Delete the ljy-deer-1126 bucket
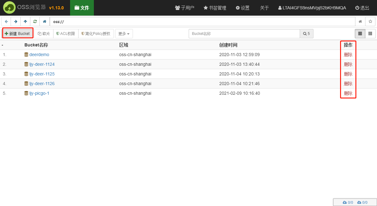 click(x=348, y=84)
